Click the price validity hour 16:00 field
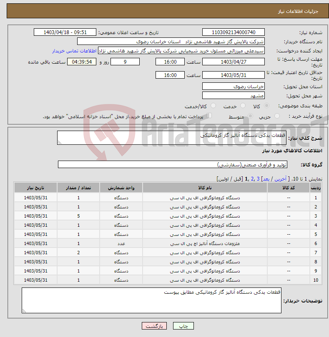The width and height of the screenshot is (329, 337). (x=170, y=75)
